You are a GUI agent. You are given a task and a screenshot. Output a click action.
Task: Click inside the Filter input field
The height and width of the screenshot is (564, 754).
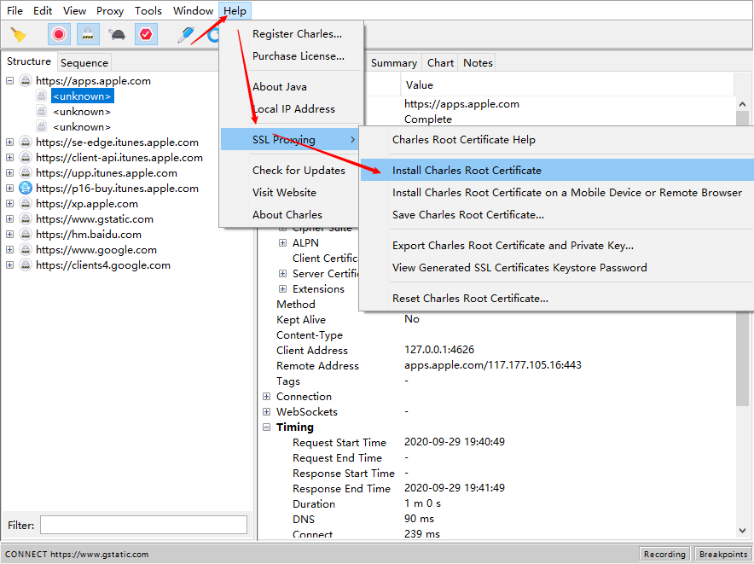tap(143, 525)
